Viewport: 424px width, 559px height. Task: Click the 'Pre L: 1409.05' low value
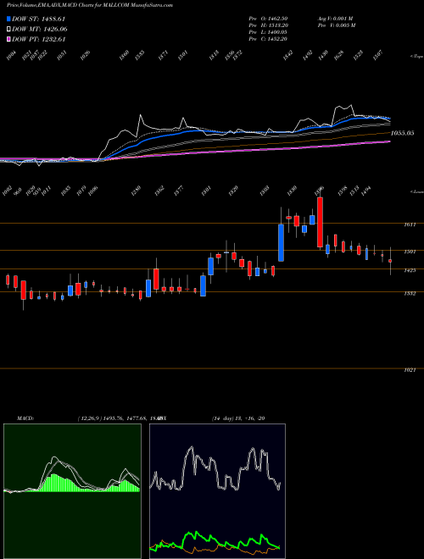(x=268, y=32)
